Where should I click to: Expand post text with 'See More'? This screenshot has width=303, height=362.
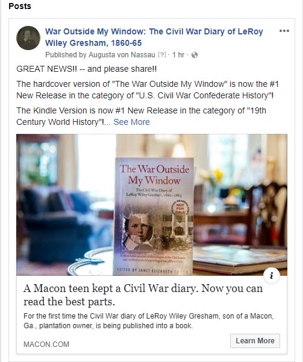coord(131,122)
